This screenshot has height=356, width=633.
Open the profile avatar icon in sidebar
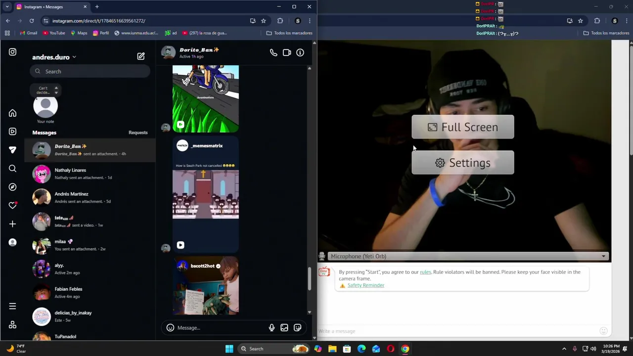(12, 242)
